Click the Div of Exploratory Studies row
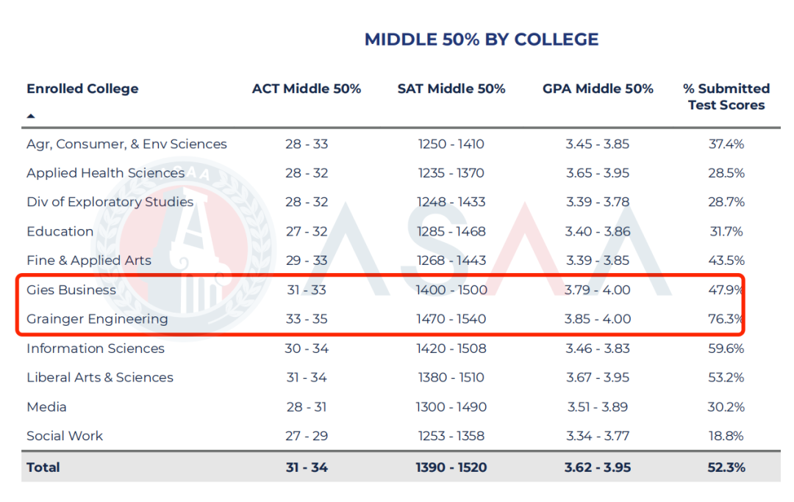This screenshot has width=794, height=502. pos(110,202)
